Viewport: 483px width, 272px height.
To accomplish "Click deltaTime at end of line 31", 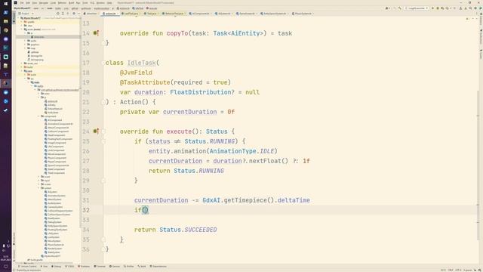I will coord(294,200).
